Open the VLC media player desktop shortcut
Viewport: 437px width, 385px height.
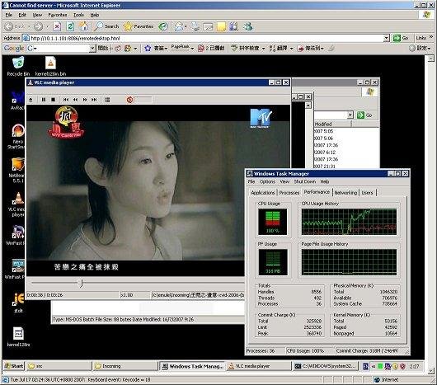[17, 204]
